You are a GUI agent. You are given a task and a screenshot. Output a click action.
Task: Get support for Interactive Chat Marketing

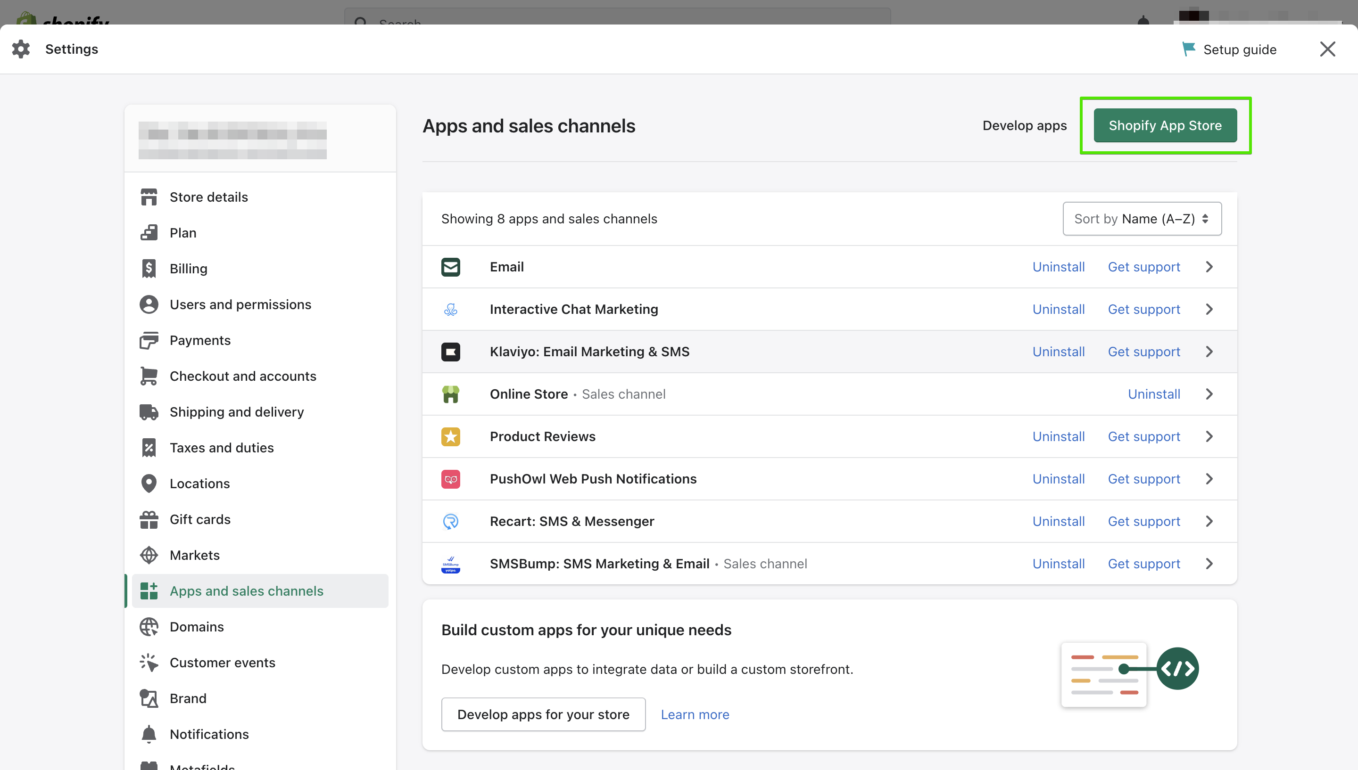tap(1144, 310)
